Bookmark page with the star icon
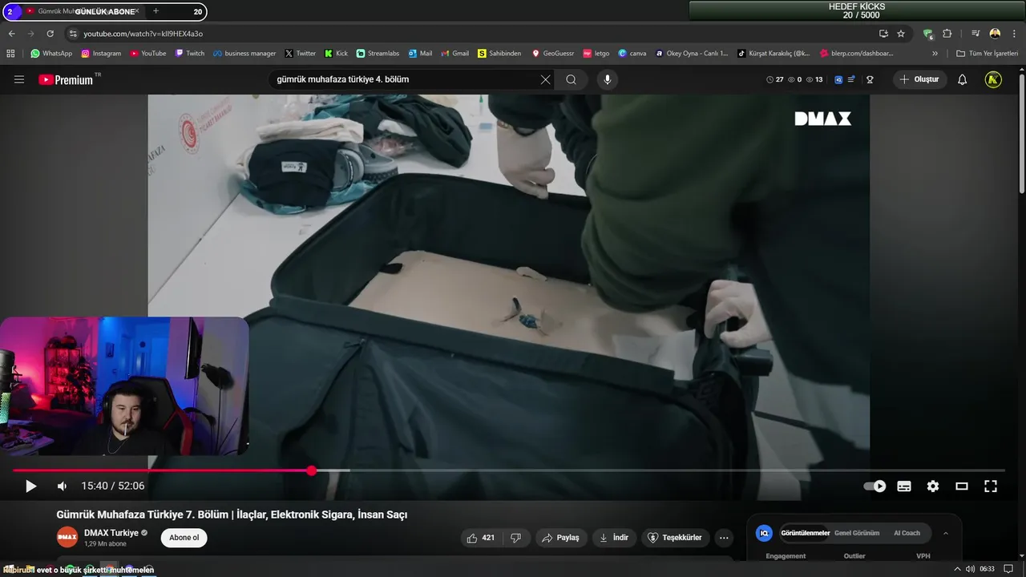The height and width of the screenshot is (577, 1026). coord(901,34)
